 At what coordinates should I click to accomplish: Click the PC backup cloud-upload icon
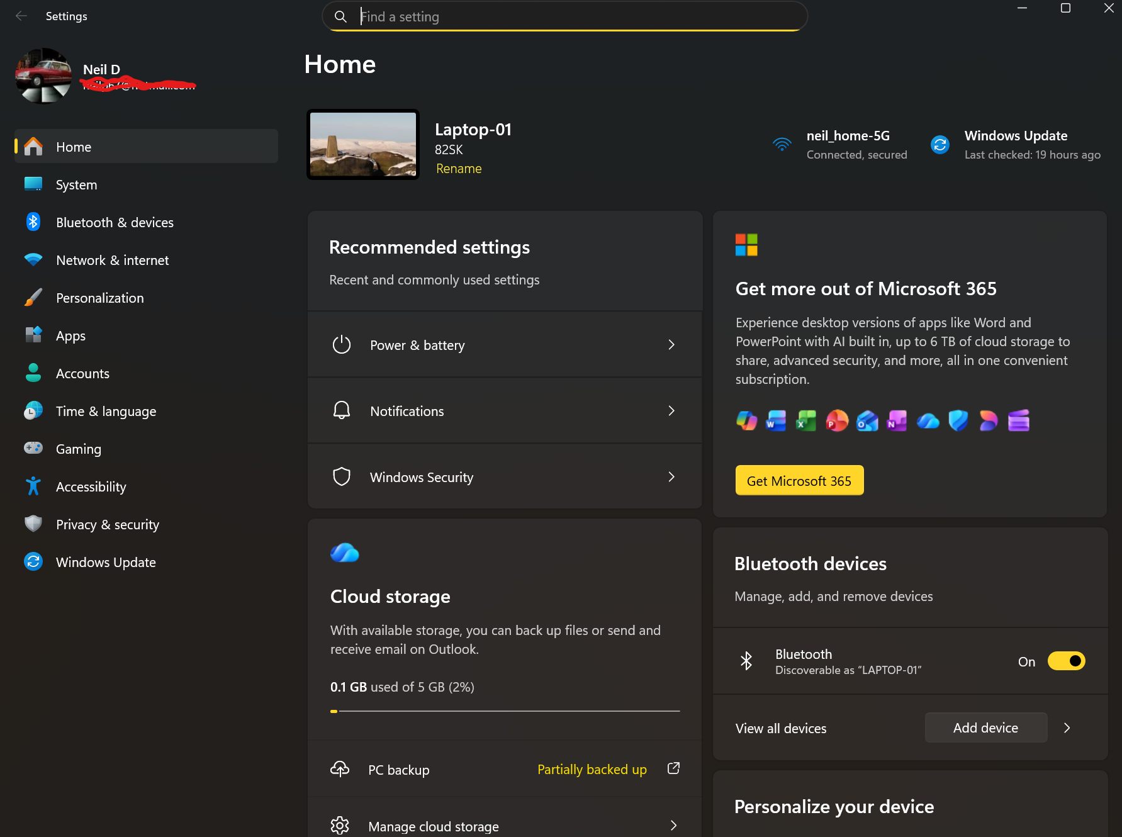point(340,769)
